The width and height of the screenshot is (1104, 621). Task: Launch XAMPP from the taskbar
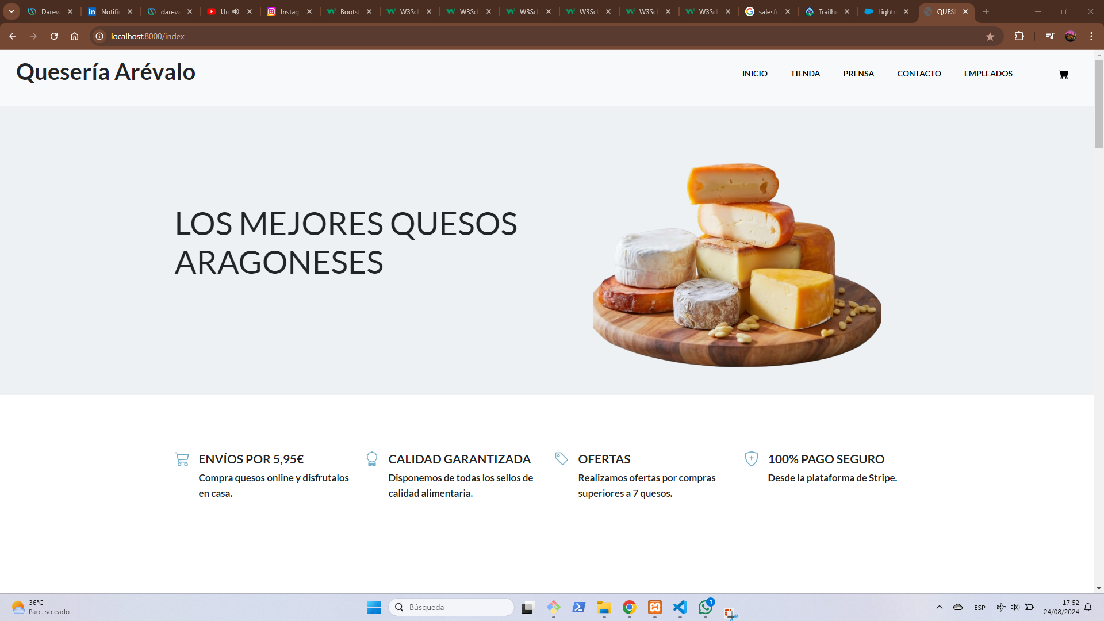(654, 607)
